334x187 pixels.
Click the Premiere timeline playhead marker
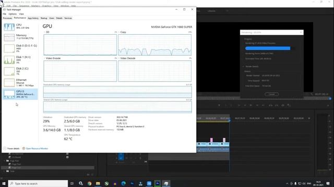tap(229, 120)
